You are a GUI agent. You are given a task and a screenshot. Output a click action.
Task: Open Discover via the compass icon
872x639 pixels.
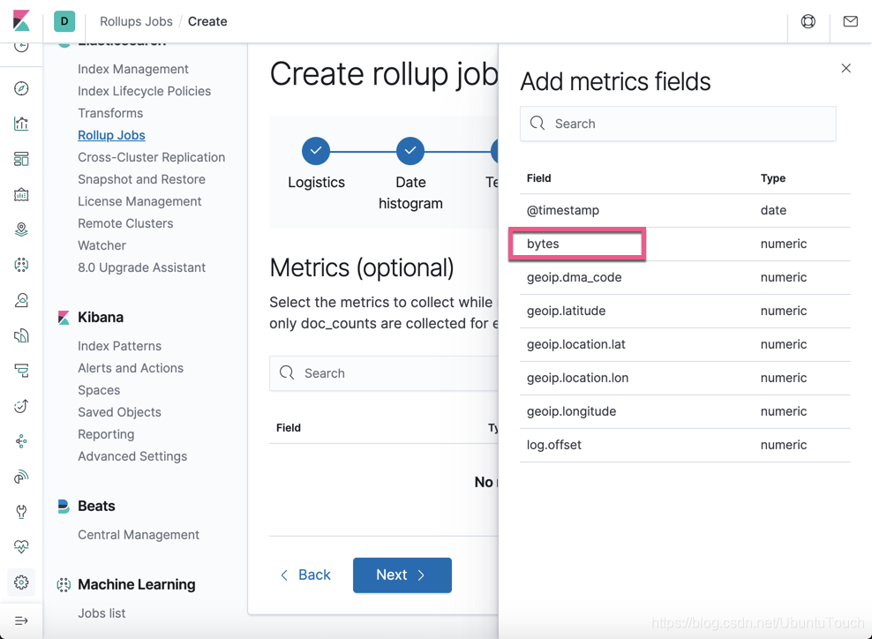[x=21, y=88]
